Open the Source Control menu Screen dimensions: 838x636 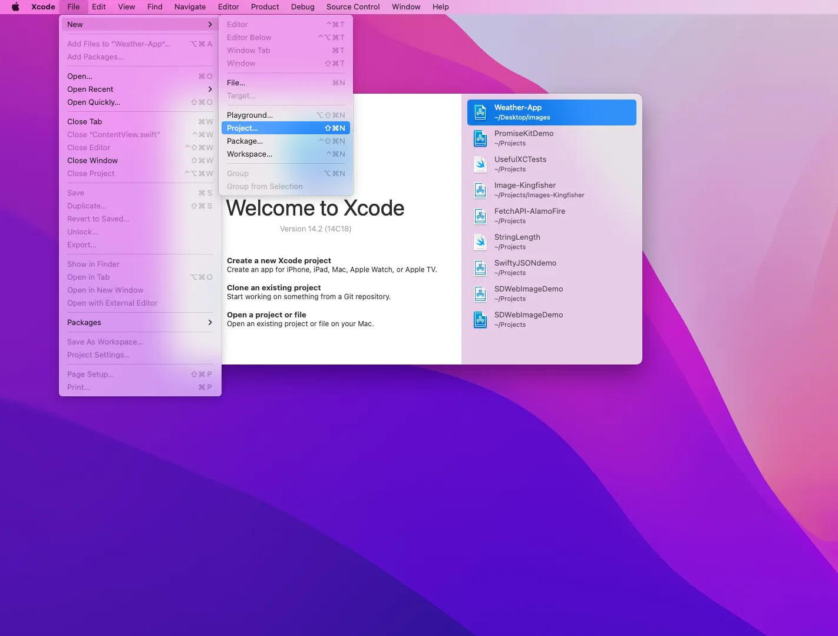click(x=353, y=7)
